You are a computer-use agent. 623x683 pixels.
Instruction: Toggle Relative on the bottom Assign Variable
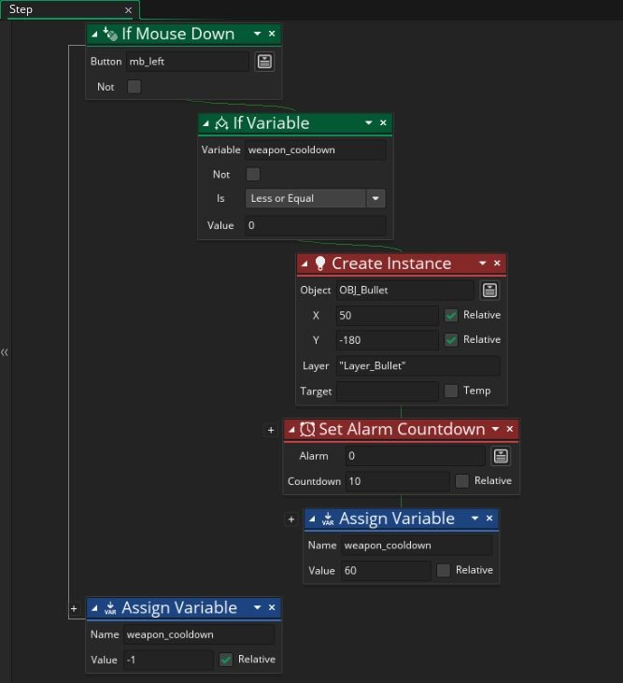[225, 660]
